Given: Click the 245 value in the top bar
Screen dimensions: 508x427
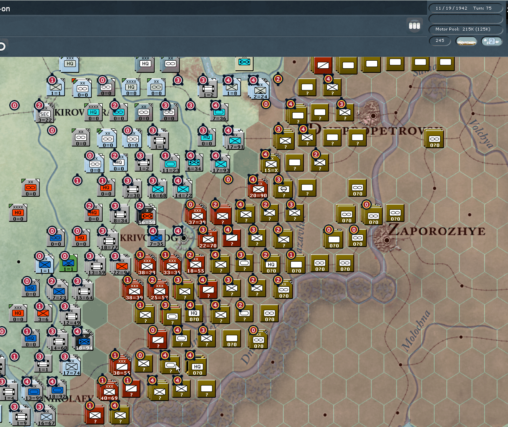Looking at the screenshot, I should (440, 41).
